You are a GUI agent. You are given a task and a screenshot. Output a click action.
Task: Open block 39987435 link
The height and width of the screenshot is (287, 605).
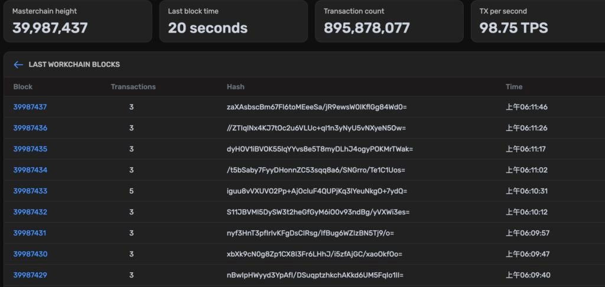30,149
